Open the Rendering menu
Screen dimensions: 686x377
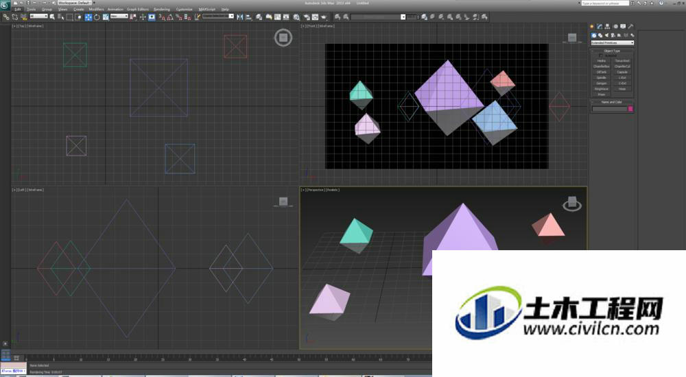click(161, 9)
